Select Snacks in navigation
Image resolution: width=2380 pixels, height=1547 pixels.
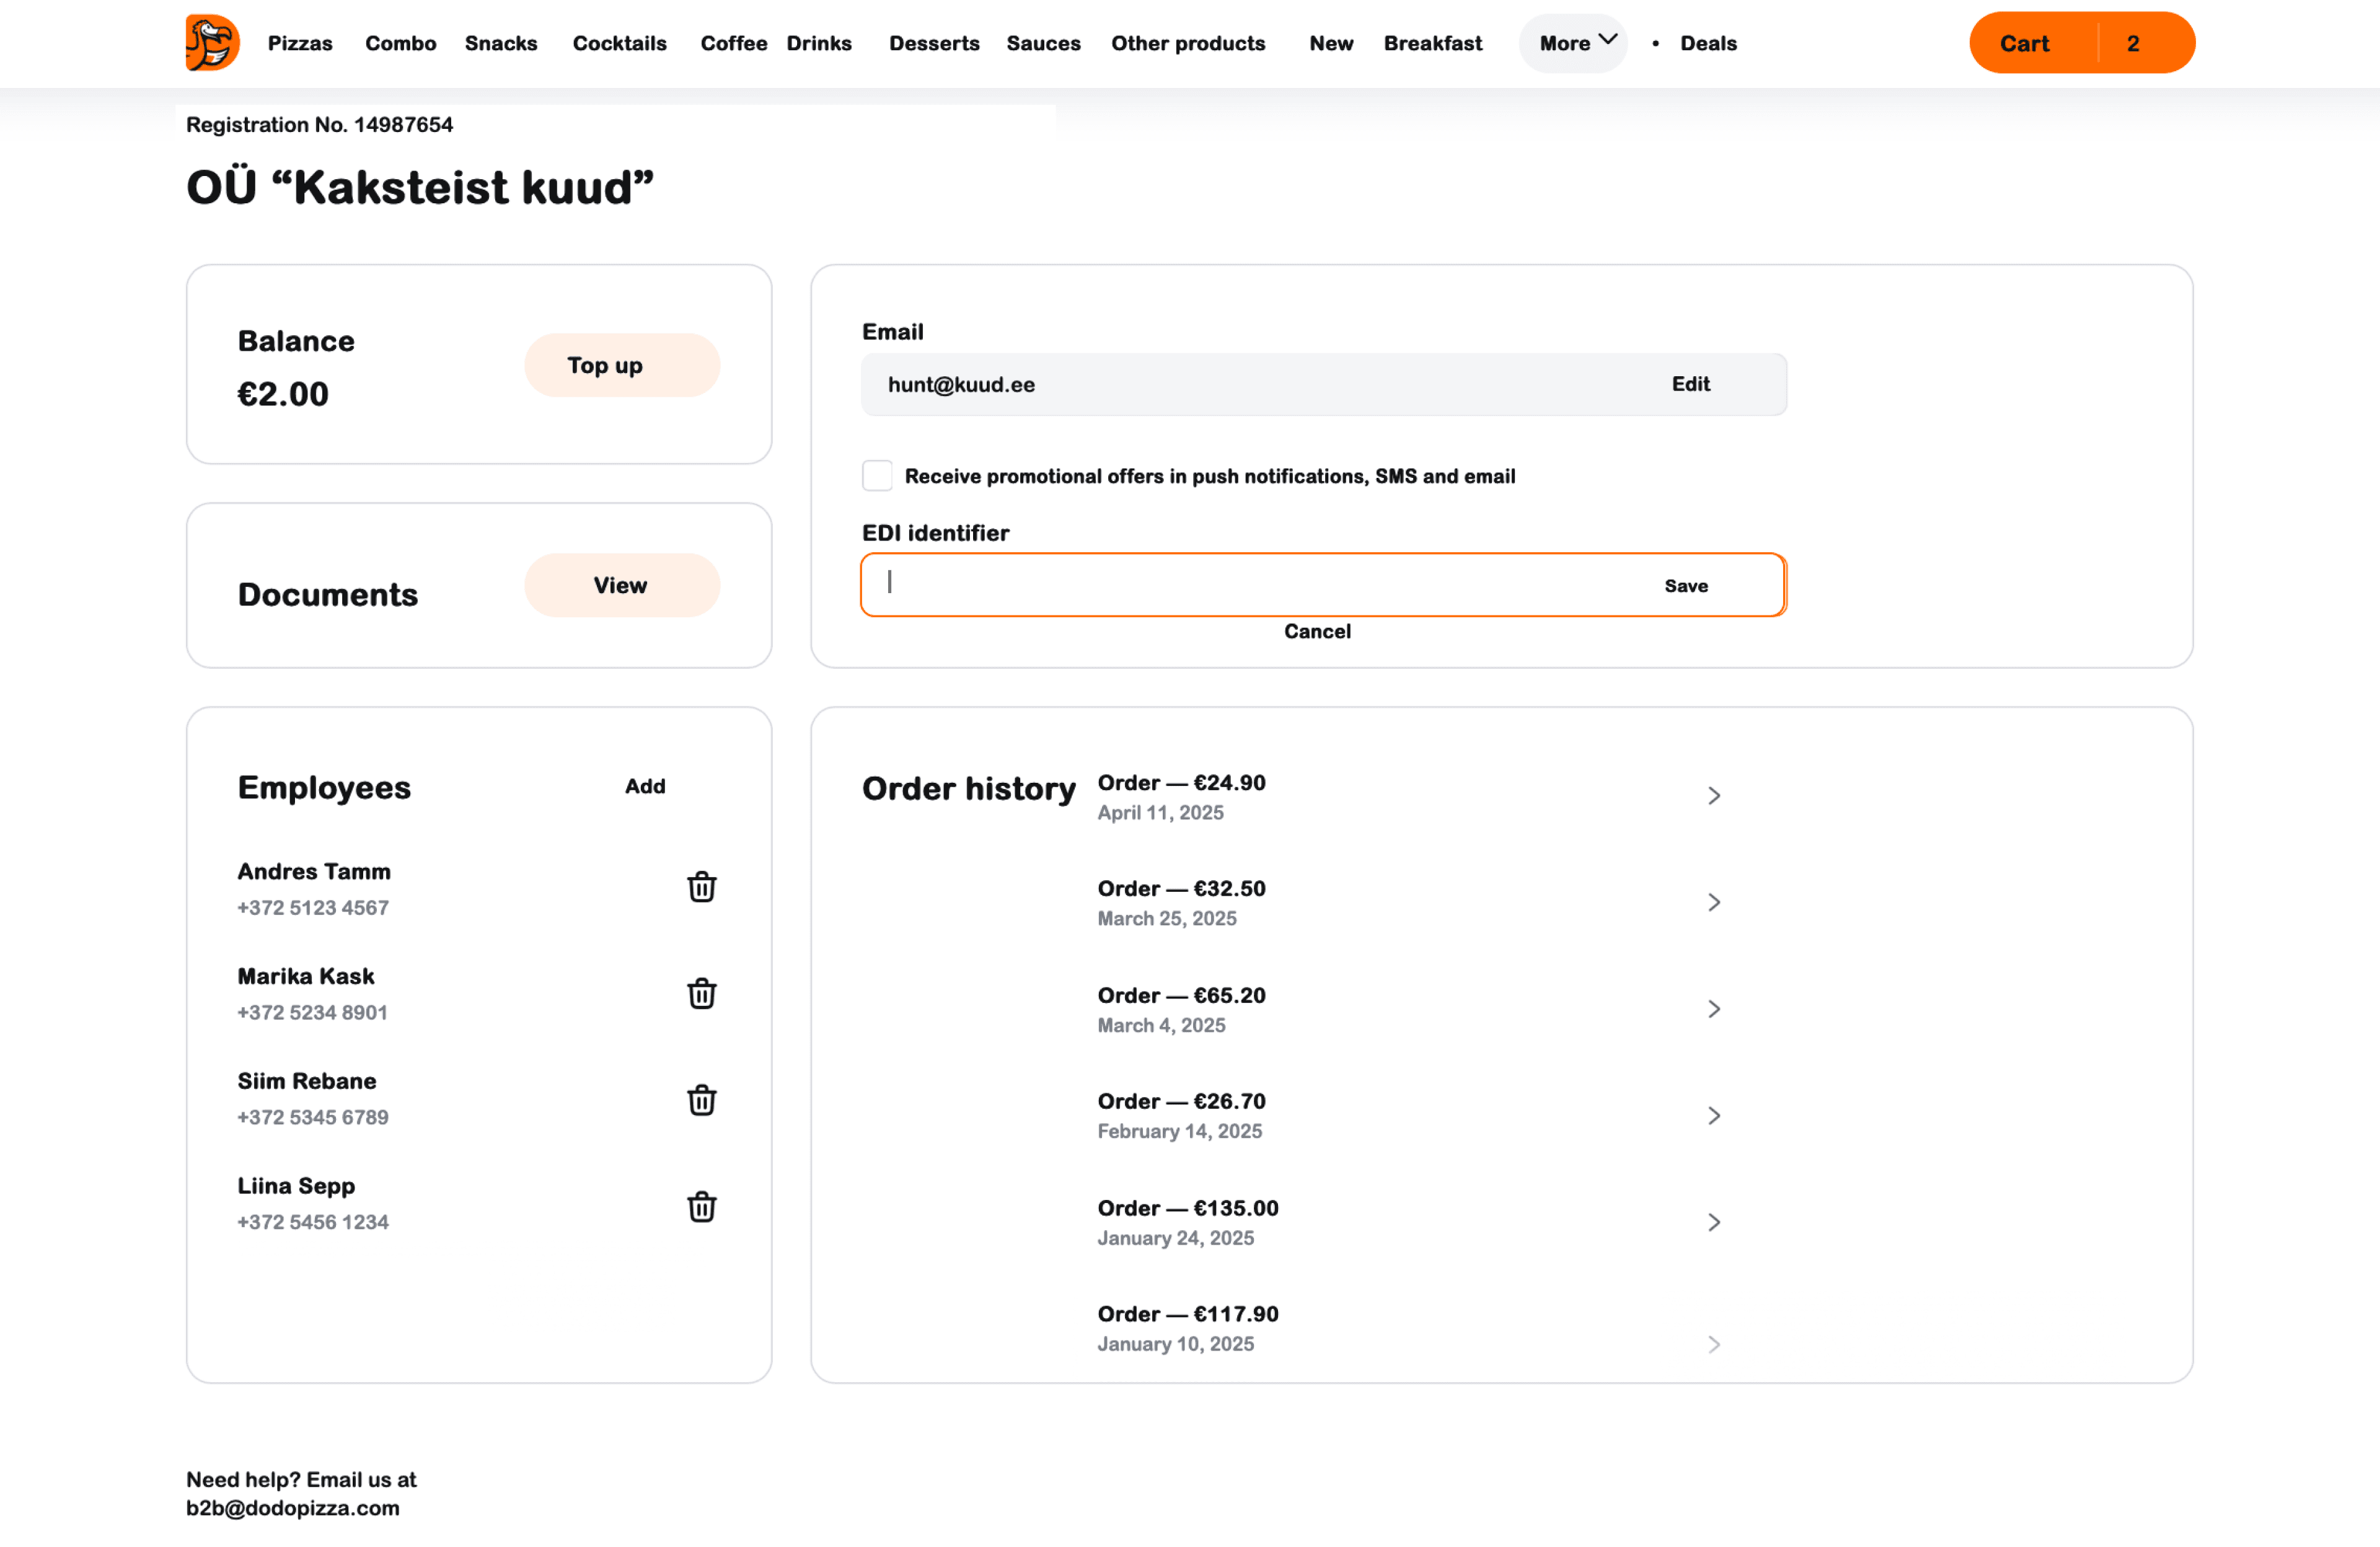pos(501,43)
